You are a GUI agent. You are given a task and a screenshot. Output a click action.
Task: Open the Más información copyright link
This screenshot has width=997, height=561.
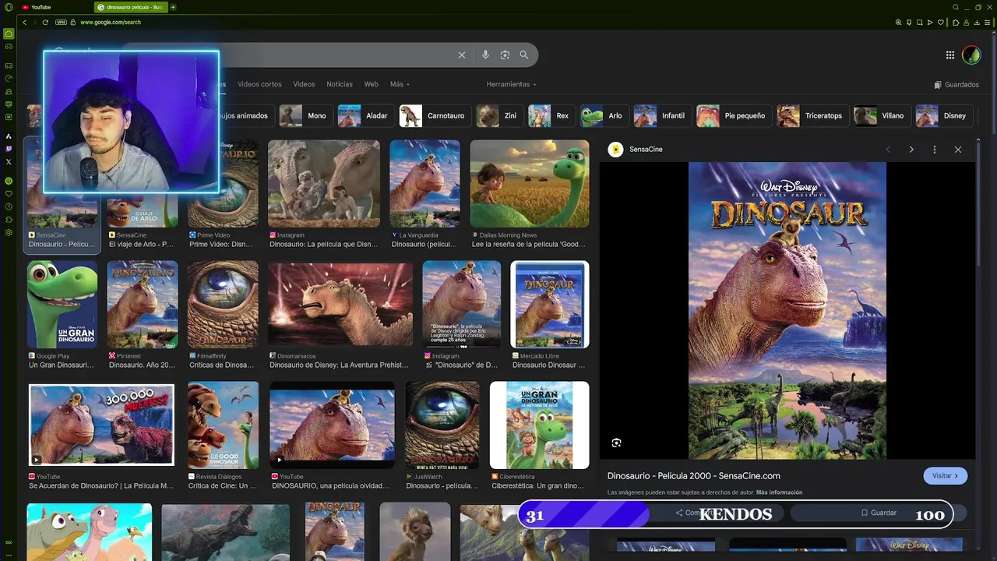pyautogui.click(x=779, y=492)
